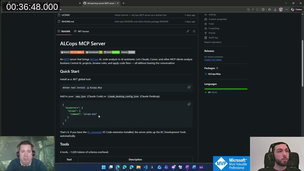304x171 pixels.
Task: Click the edit README pencil icon
Action: click(x=188, y=31)
